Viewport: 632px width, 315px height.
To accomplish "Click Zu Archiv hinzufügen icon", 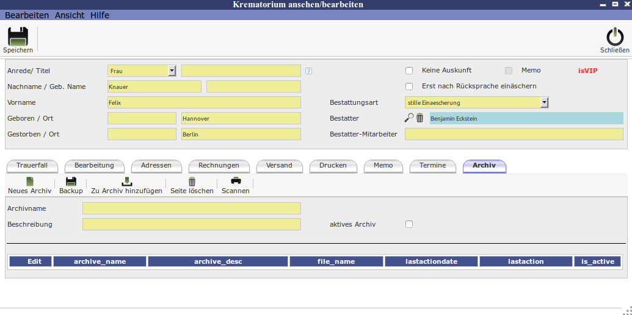I will (x=126, y=182).
